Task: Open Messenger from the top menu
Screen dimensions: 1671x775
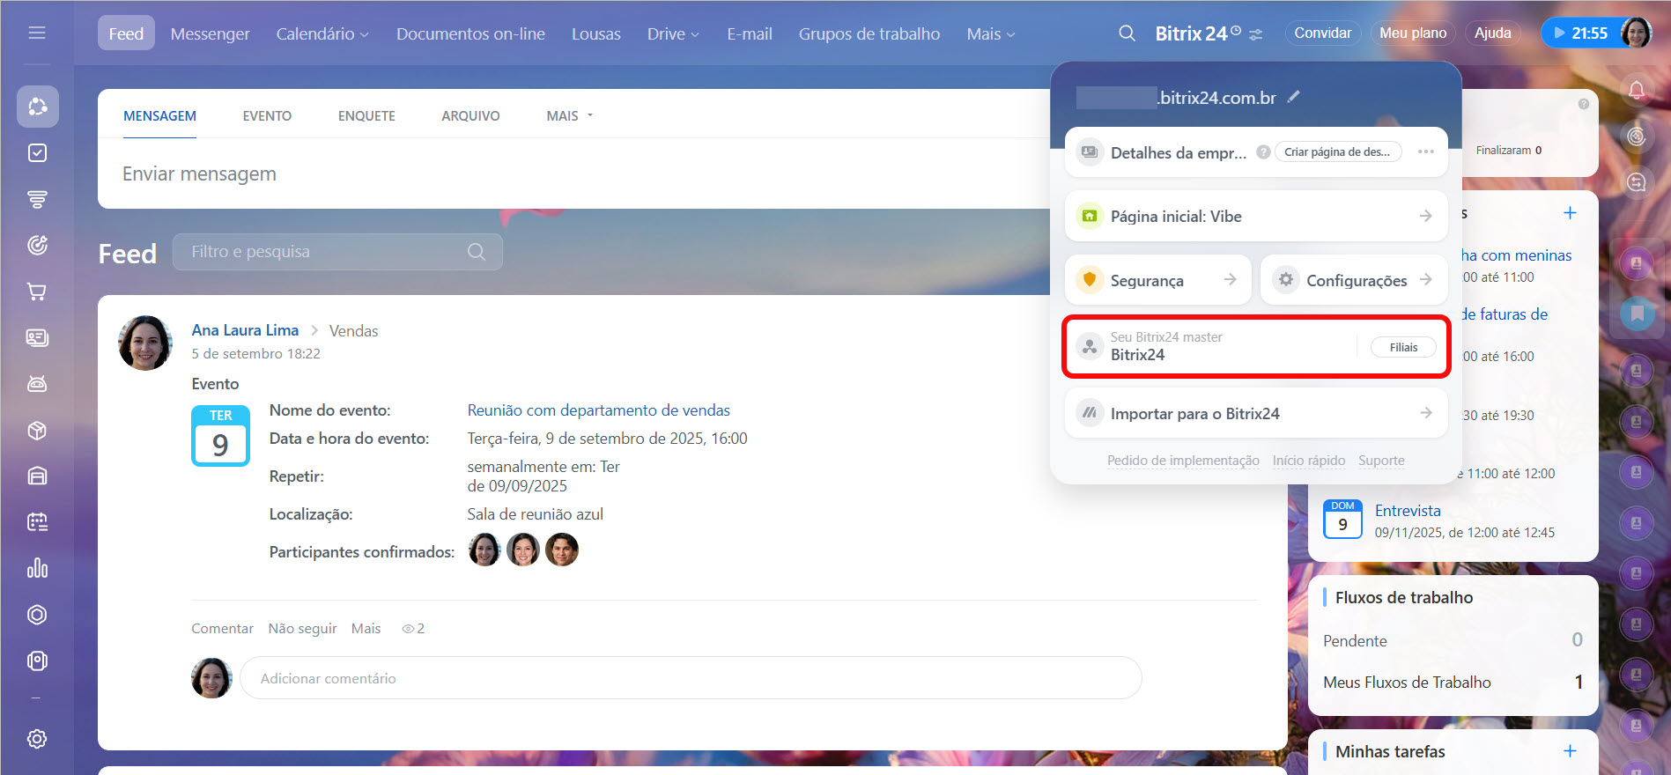Action: coord(210,33)
